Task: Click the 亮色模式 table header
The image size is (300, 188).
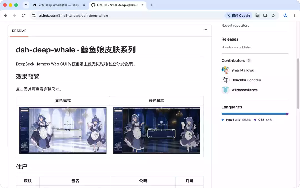Action: coord(63,101)
